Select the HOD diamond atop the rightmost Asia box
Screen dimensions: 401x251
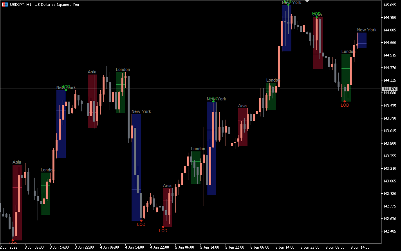coord(316,17)
